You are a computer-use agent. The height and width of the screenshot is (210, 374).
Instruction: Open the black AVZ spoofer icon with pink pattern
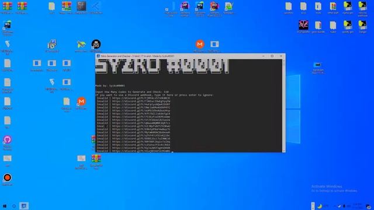[x=303, y=25]
